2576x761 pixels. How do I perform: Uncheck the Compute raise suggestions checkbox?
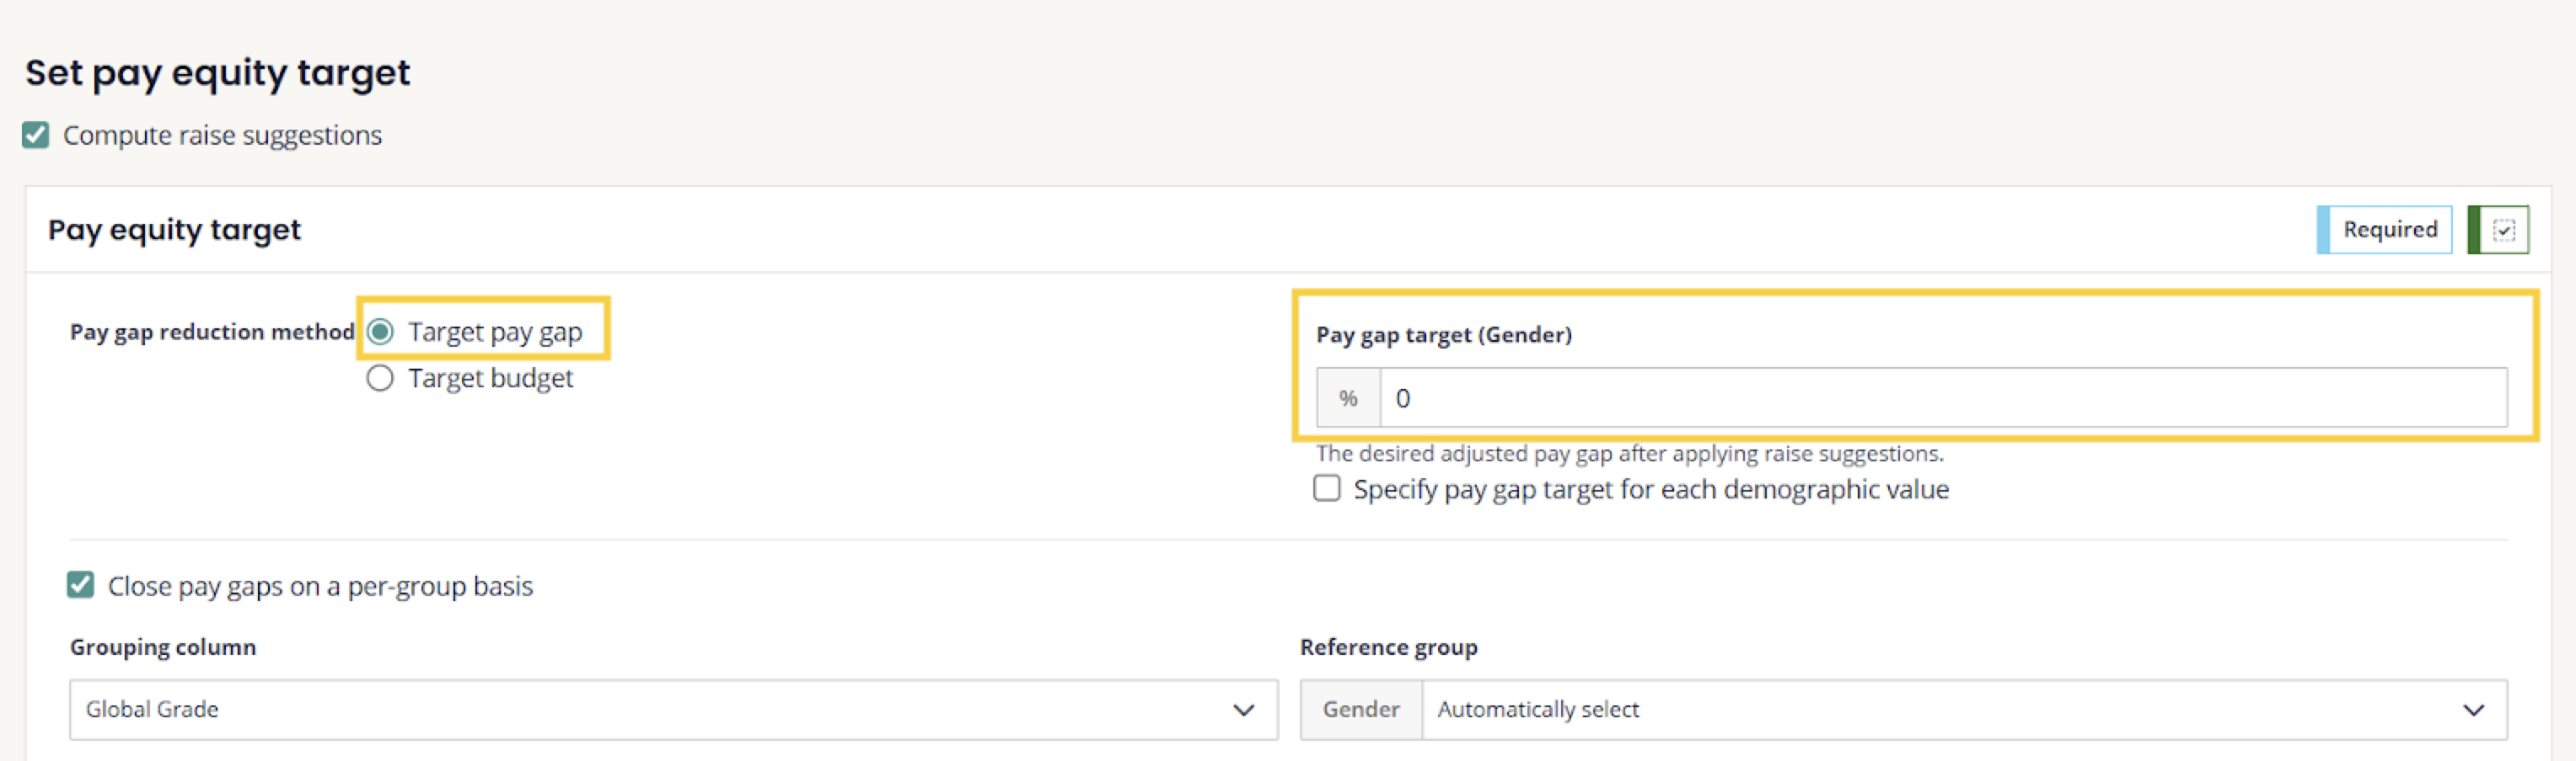(x=36, y=135)
